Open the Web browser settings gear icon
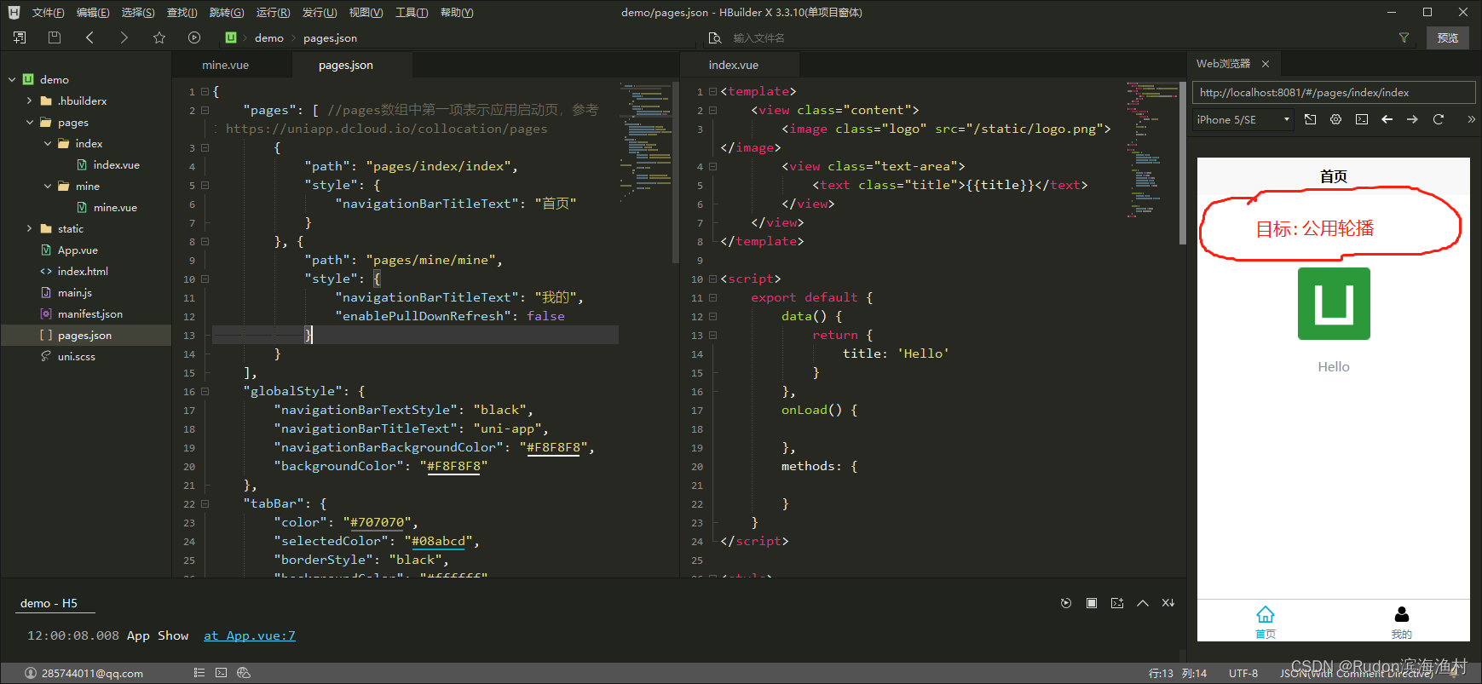 point(1335,119)
